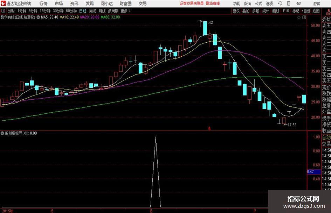Click the 证券交易未登录 status link

(192, 3)
